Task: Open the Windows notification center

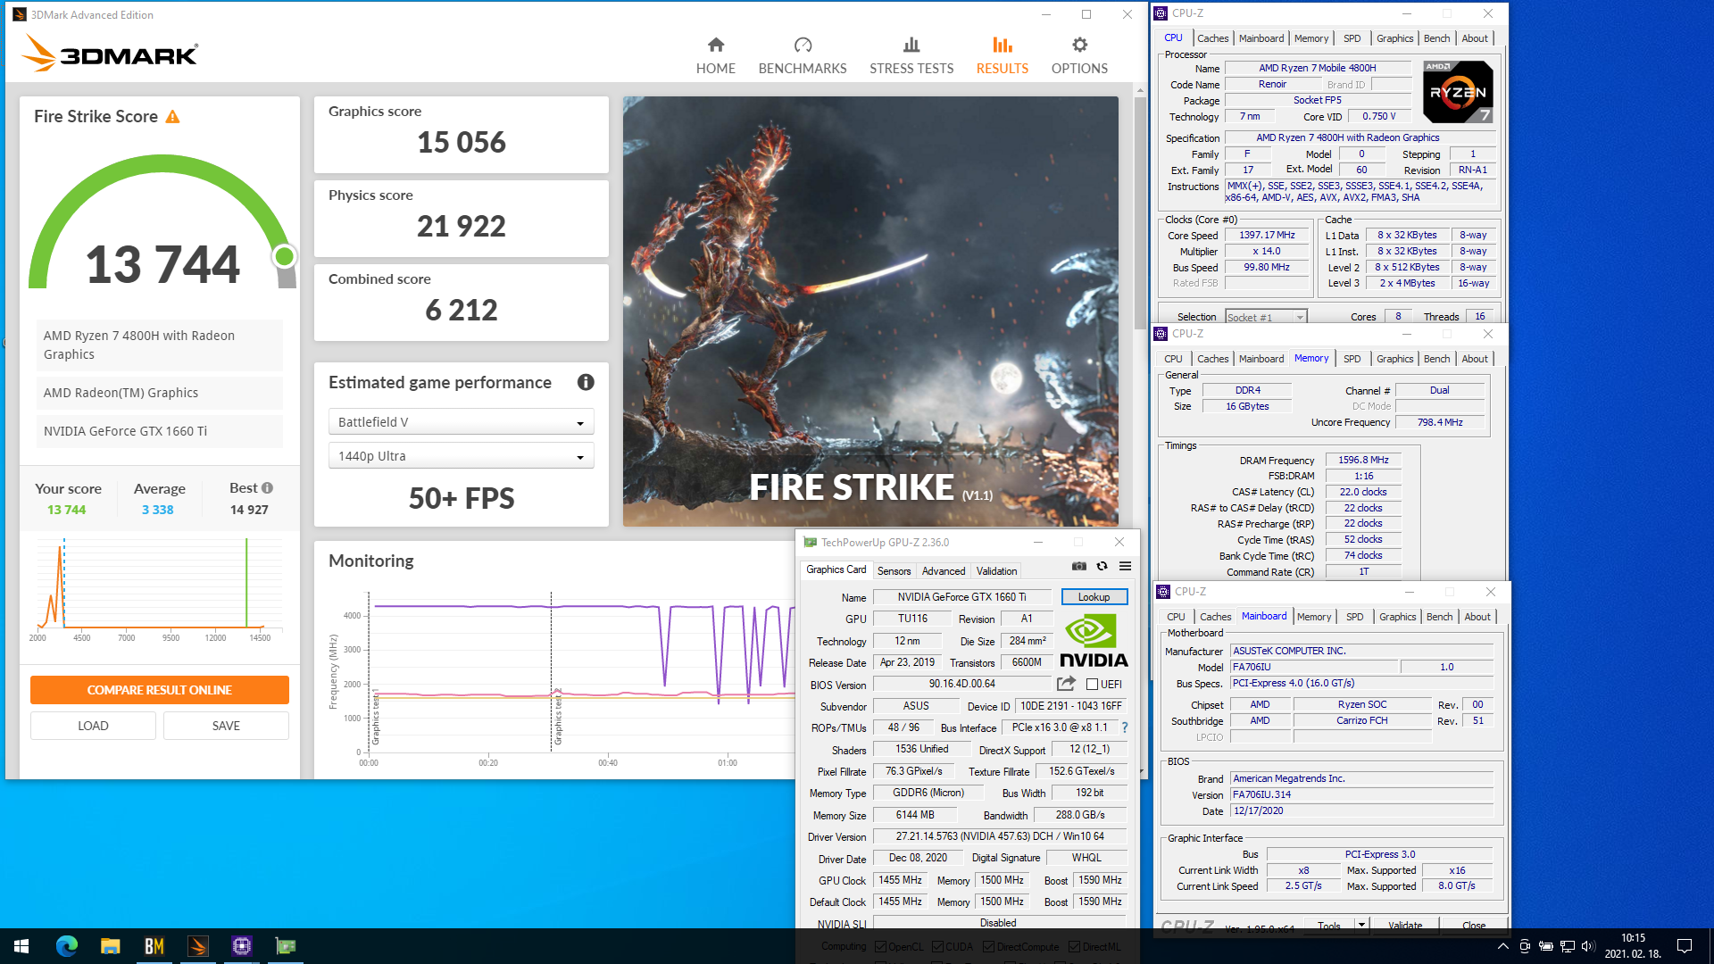Action: pos(1685,946)
